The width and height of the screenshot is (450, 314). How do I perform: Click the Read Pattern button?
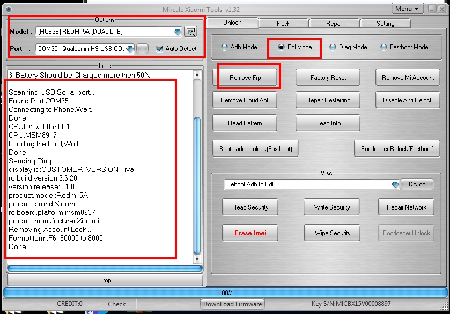245,123
